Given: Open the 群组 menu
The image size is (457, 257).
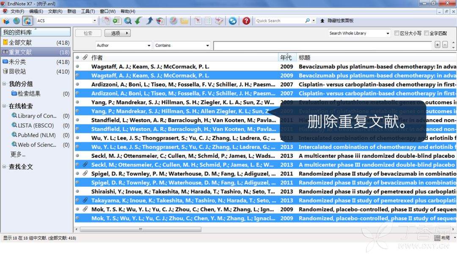Looking at the screenshot, I should [72, 11].
